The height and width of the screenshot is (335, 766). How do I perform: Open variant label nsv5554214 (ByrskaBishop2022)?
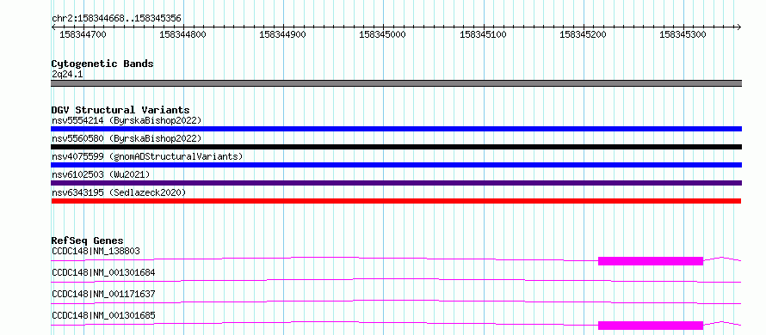coord(127,120)
